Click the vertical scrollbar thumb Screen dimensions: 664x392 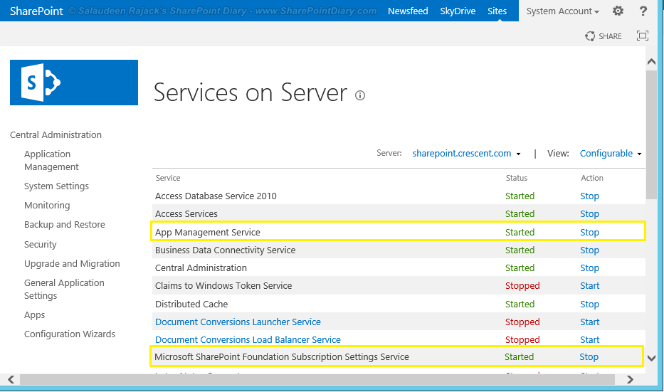[x=652, y=134]
